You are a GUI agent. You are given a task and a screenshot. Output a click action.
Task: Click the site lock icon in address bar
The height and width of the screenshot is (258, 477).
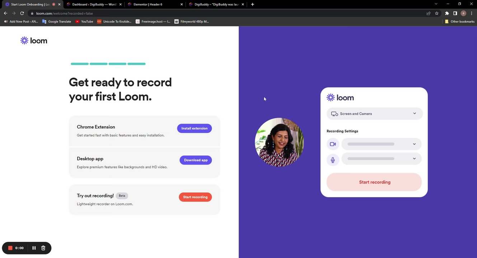click(x=32, y=13)
